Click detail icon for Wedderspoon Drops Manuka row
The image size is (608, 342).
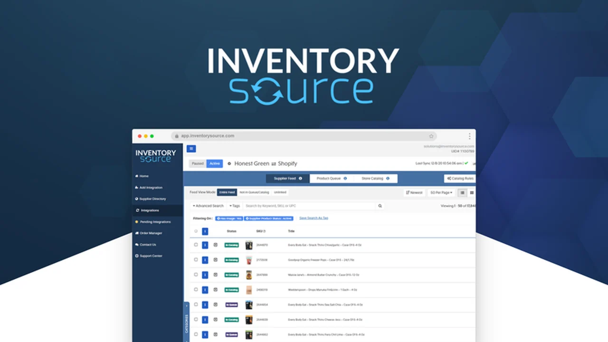215,289
